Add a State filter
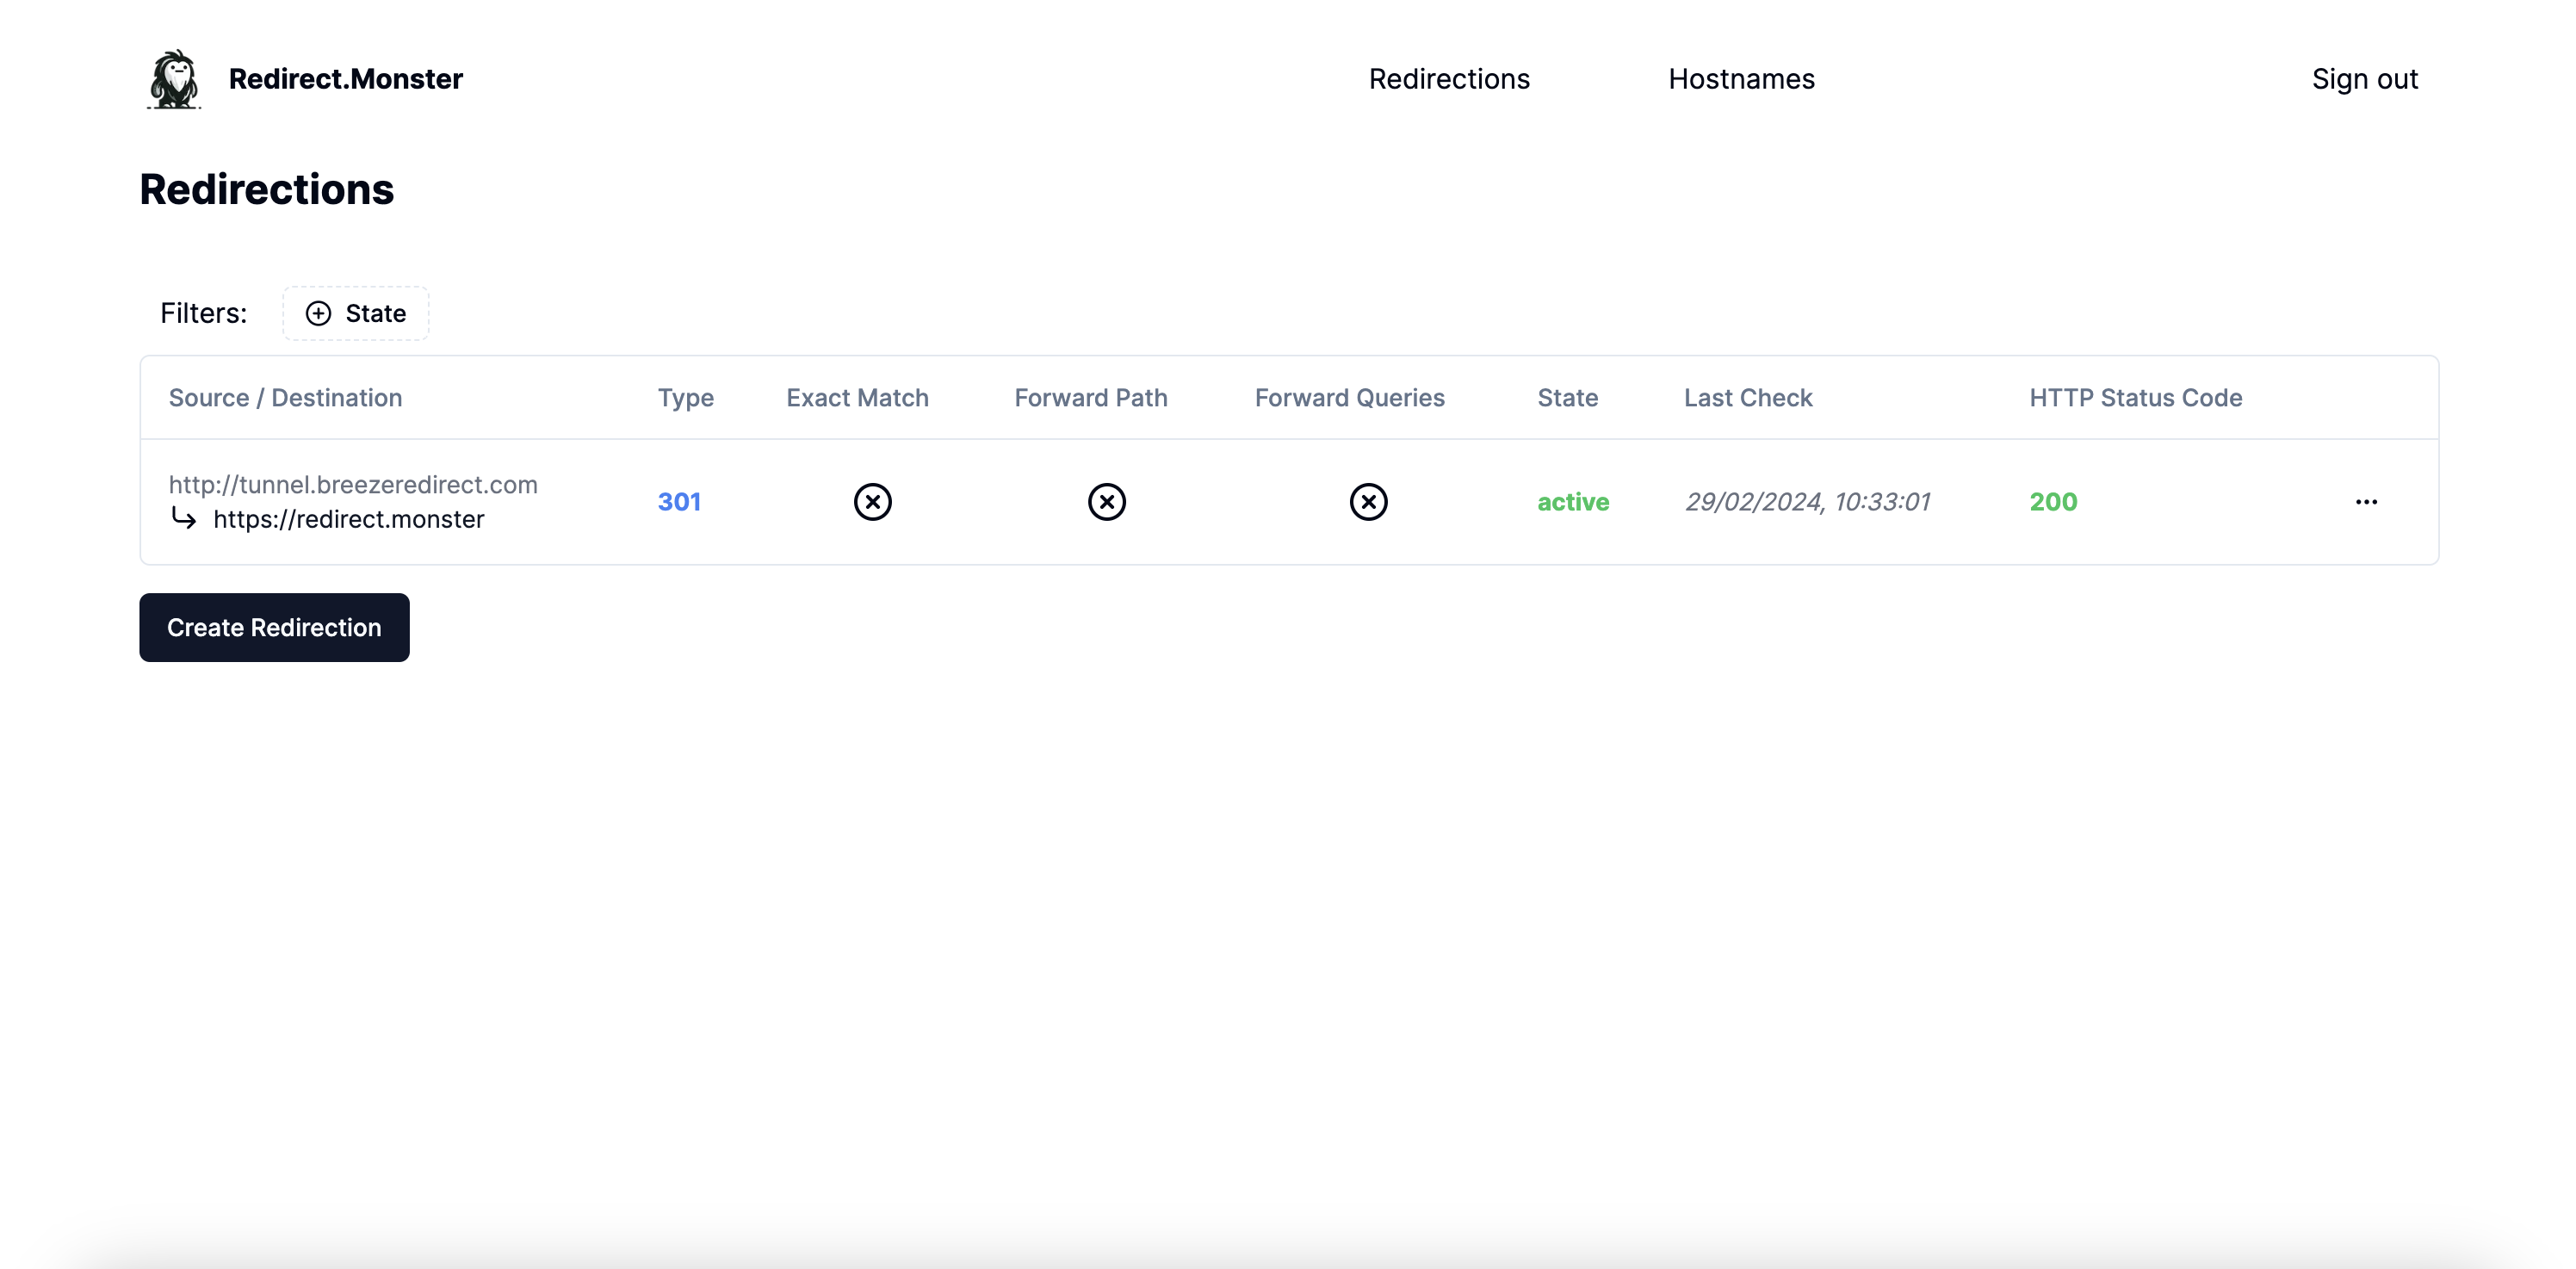 click(x=356, y=313)
